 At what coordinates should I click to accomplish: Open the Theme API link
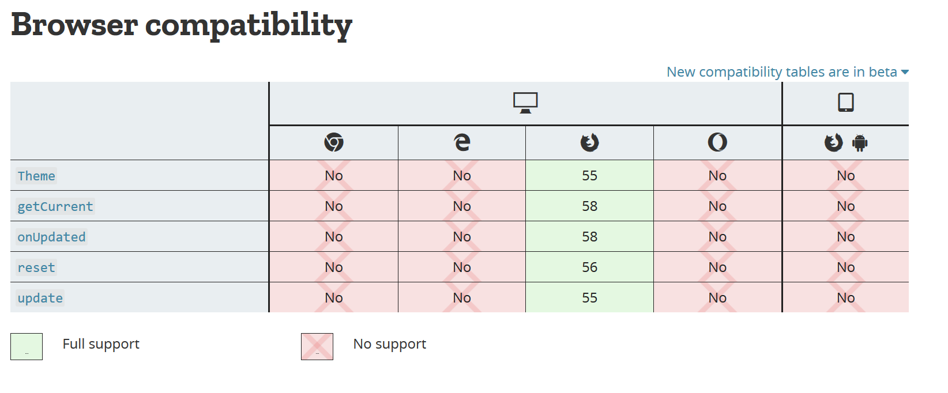[x=36, y=176]
